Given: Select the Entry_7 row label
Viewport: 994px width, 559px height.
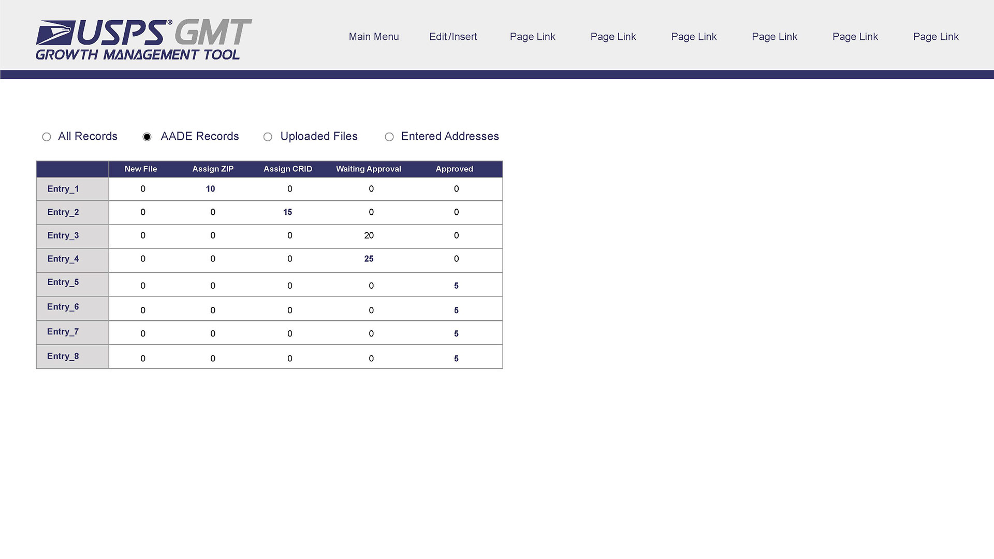Looking at the screenshot, I should click(63, 332).
